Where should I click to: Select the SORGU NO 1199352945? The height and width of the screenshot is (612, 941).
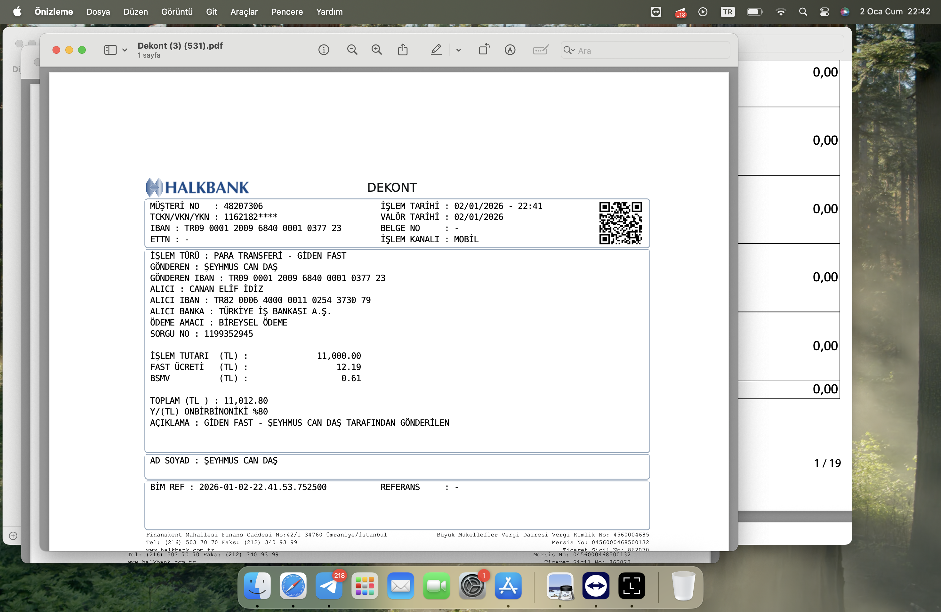(x=229, y=334)
